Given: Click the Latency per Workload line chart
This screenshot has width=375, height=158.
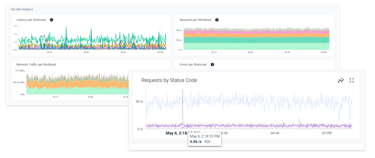Looking at the screenshot, I should 92,38.
